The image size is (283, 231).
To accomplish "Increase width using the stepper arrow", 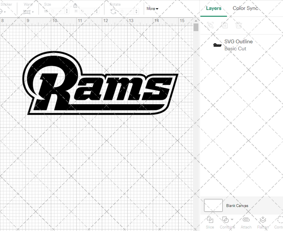I will point(67,10).
